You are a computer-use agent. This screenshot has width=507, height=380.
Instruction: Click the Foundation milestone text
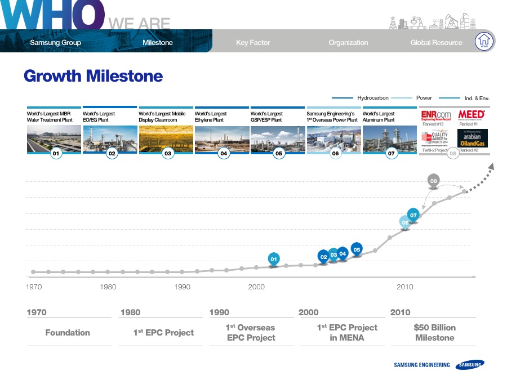68,333
